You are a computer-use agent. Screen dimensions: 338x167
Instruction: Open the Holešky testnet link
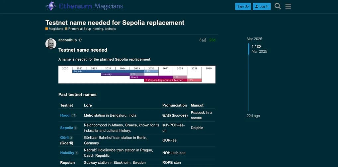click(x=67, y=153)
